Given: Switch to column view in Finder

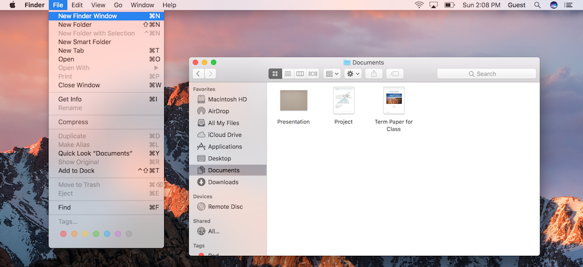Looking at the screenshot, I should point(300,74).
